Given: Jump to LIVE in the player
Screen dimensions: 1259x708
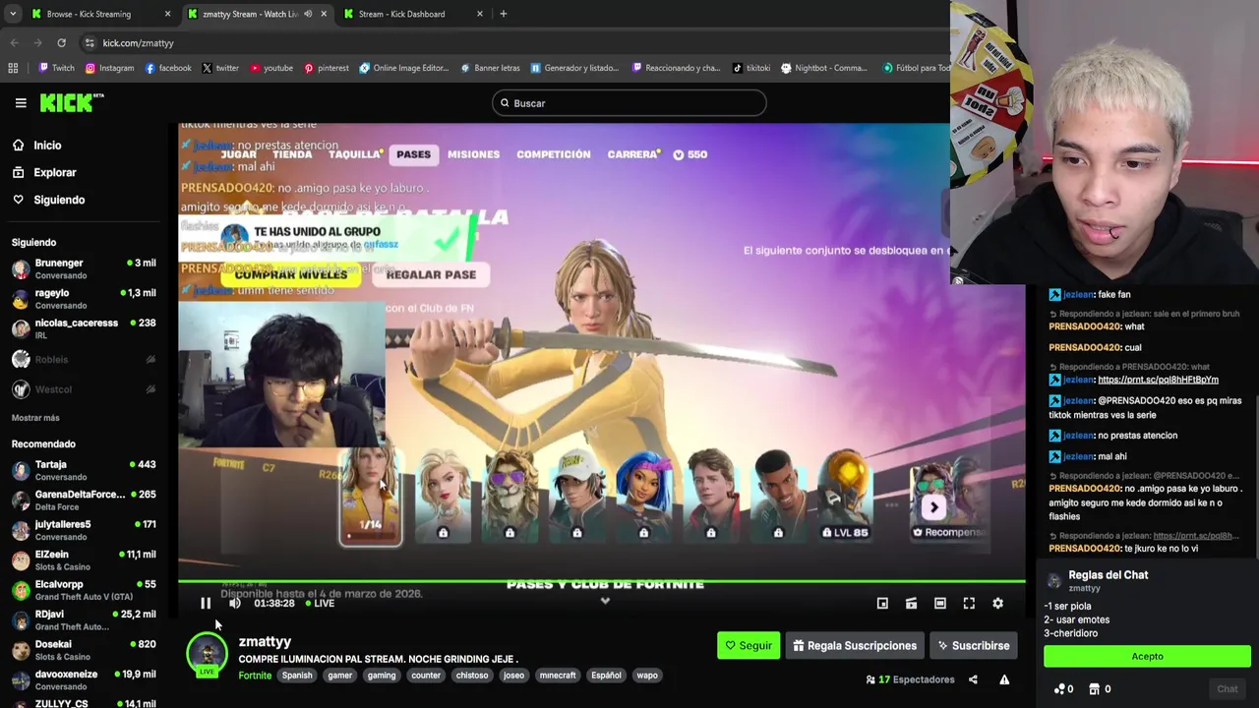Looking at the screenshot, I should tap(319, 603).
